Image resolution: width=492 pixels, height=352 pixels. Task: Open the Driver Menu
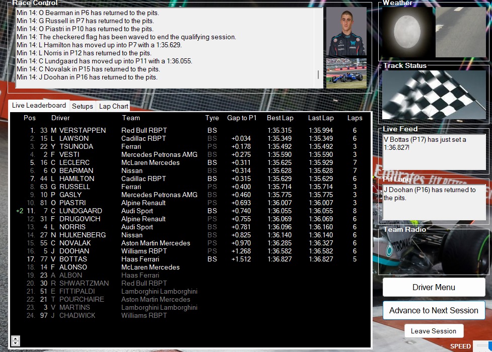tap(434, 287)
